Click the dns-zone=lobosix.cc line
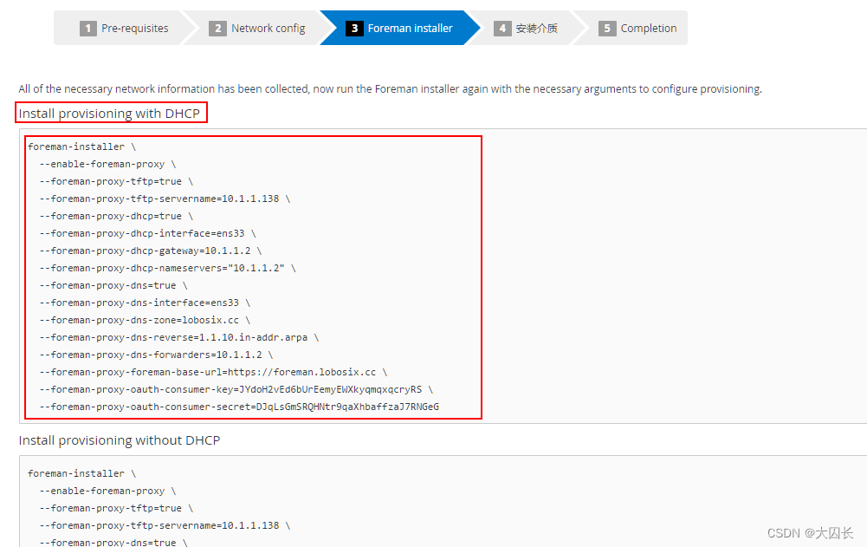 coord(145,320)
